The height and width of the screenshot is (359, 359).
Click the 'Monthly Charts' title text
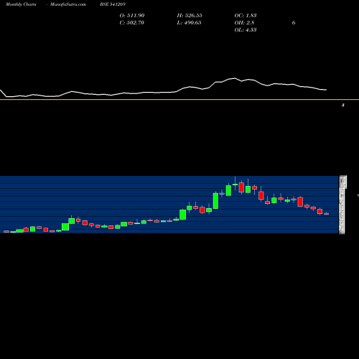[x=21, y=4]
